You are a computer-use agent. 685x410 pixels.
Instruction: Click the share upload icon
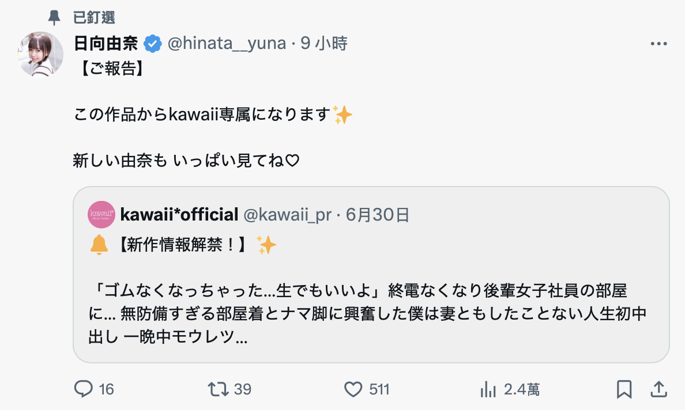658,389
